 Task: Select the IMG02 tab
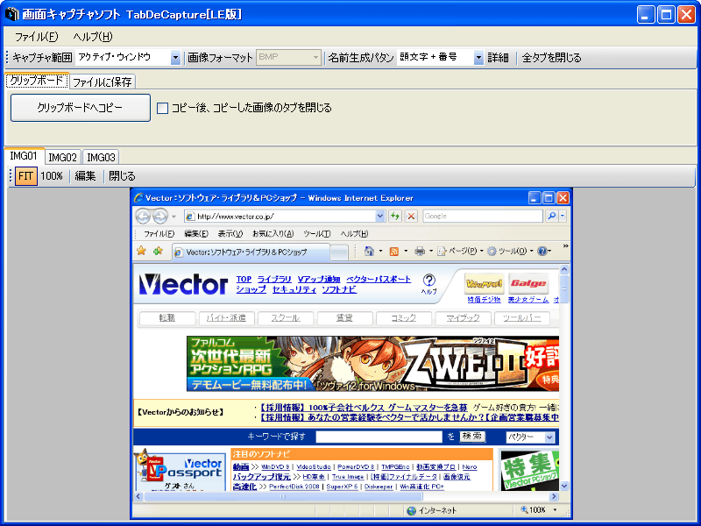click(62, 157)
